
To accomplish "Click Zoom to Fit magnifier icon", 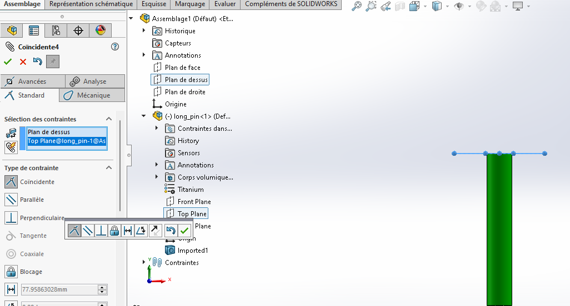I will pos(357,7).
